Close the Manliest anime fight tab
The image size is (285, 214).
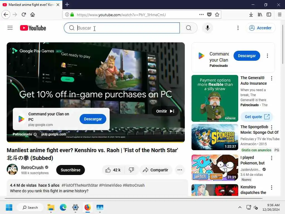coord(58,5)
